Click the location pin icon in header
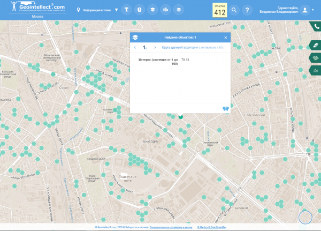The height and width of the screenshot is (231, 321). pyautogui.click(x=78, y=10)
